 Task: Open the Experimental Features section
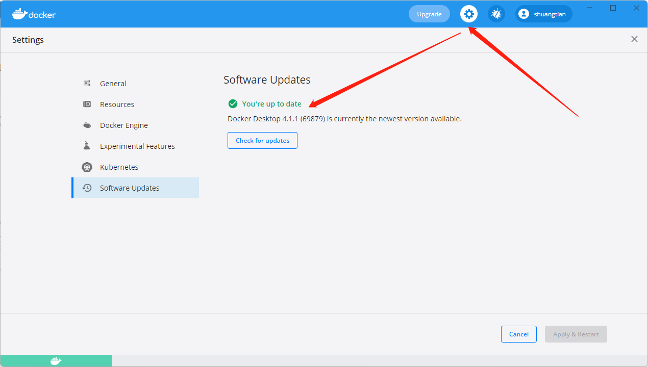(135, 146)
